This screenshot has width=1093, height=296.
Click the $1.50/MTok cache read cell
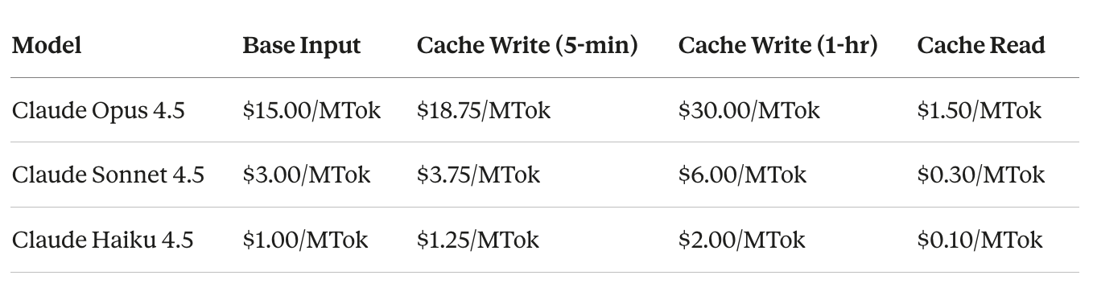point(980,111)
